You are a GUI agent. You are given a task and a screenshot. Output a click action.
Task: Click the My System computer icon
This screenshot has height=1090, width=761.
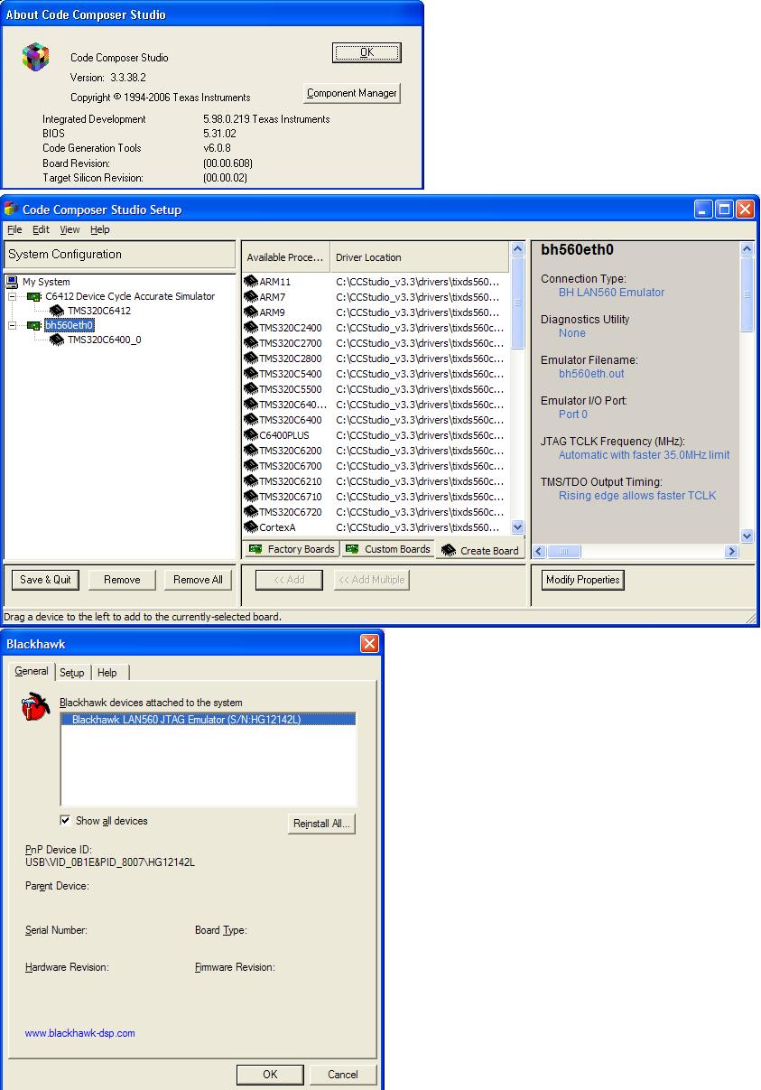click(13, 282)
